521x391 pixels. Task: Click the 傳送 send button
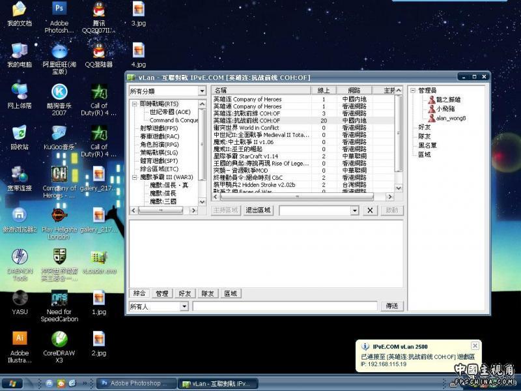click(x=392, y=306)
